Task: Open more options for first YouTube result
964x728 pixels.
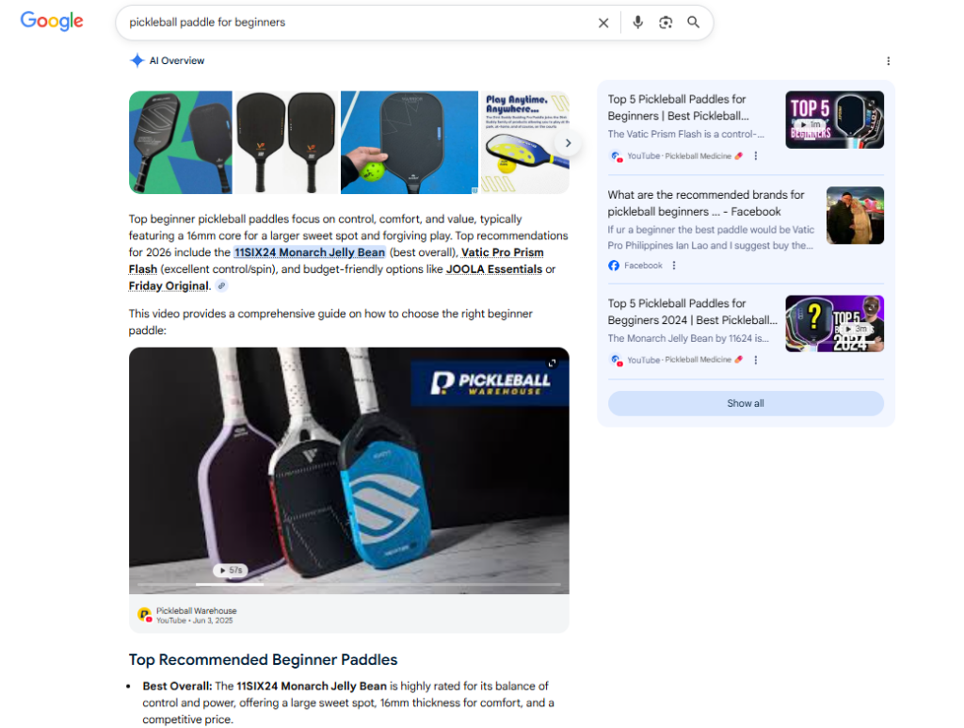Action: [x=755, y=155]
